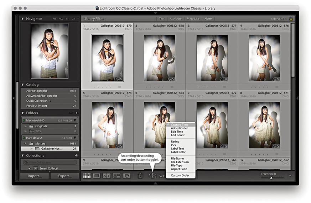Select Rating from the sort menu

175,141
